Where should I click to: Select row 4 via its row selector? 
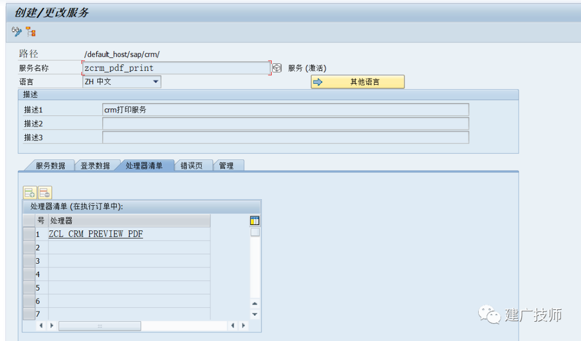[29, 274]
